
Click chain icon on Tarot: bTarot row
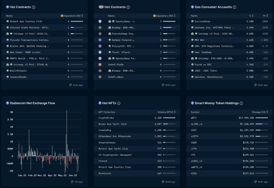point(100,52)
